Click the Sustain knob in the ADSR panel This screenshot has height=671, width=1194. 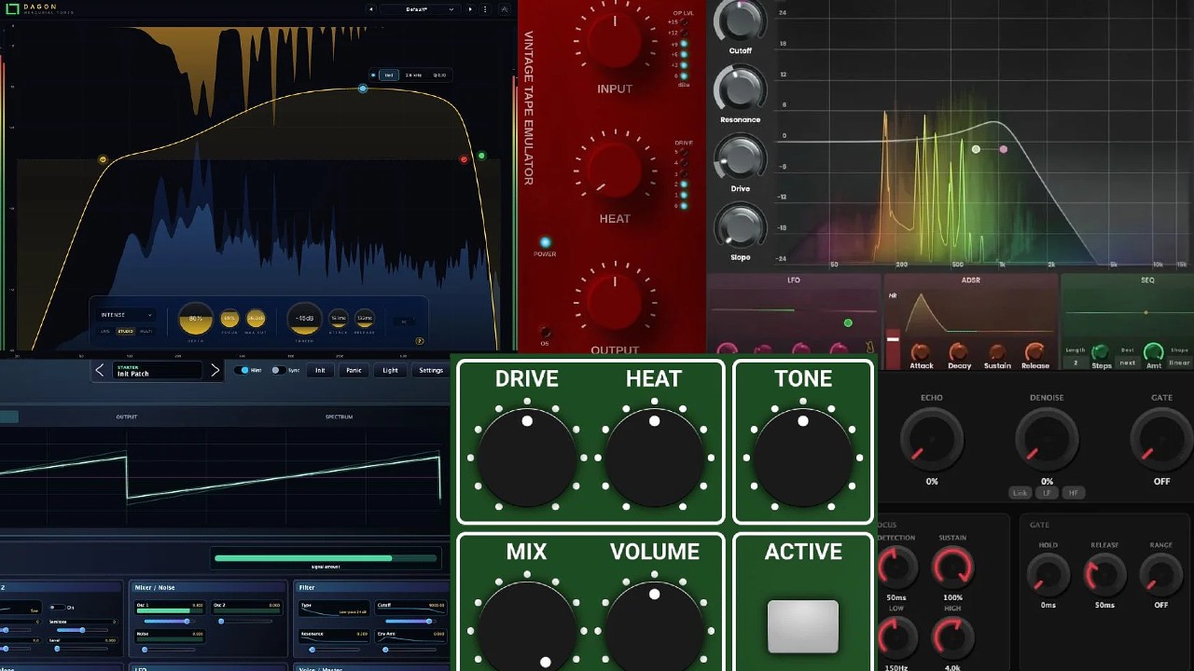pyautogui.click(x=997, y=351)
